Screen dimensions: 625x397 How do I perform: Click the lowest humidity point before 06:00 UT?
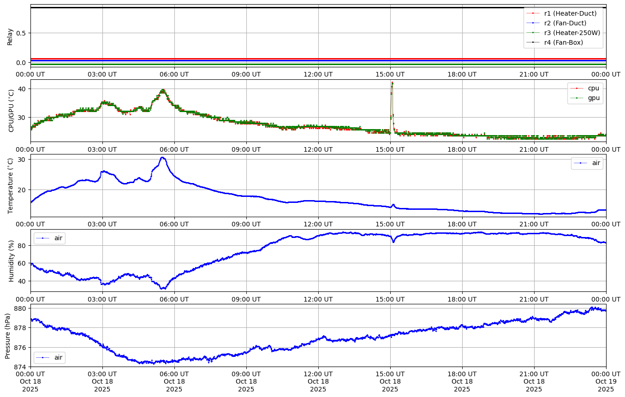pyautogui.click(x=162, y=288)
